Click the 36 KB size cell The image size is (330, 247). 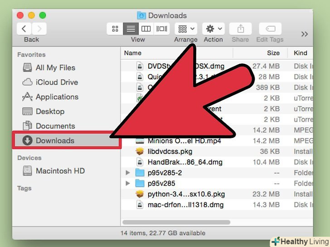click(x=270, y=151)
